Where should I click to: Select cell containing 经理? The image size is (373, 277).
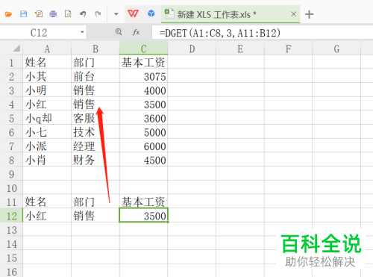[x=95, y=146]
